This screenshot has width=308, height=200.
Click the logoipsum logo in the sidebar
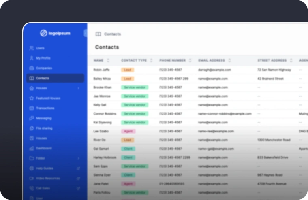click(55, 33)
